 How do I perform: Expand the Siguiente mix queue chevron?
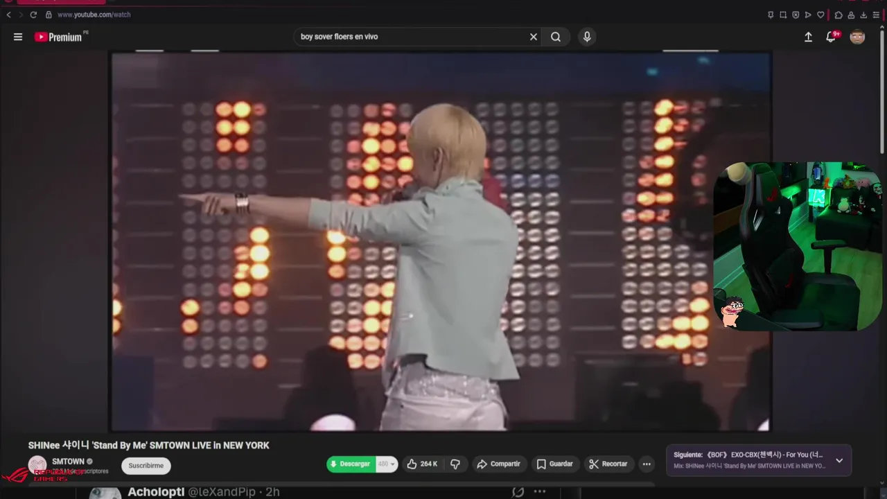click(839, 460)
